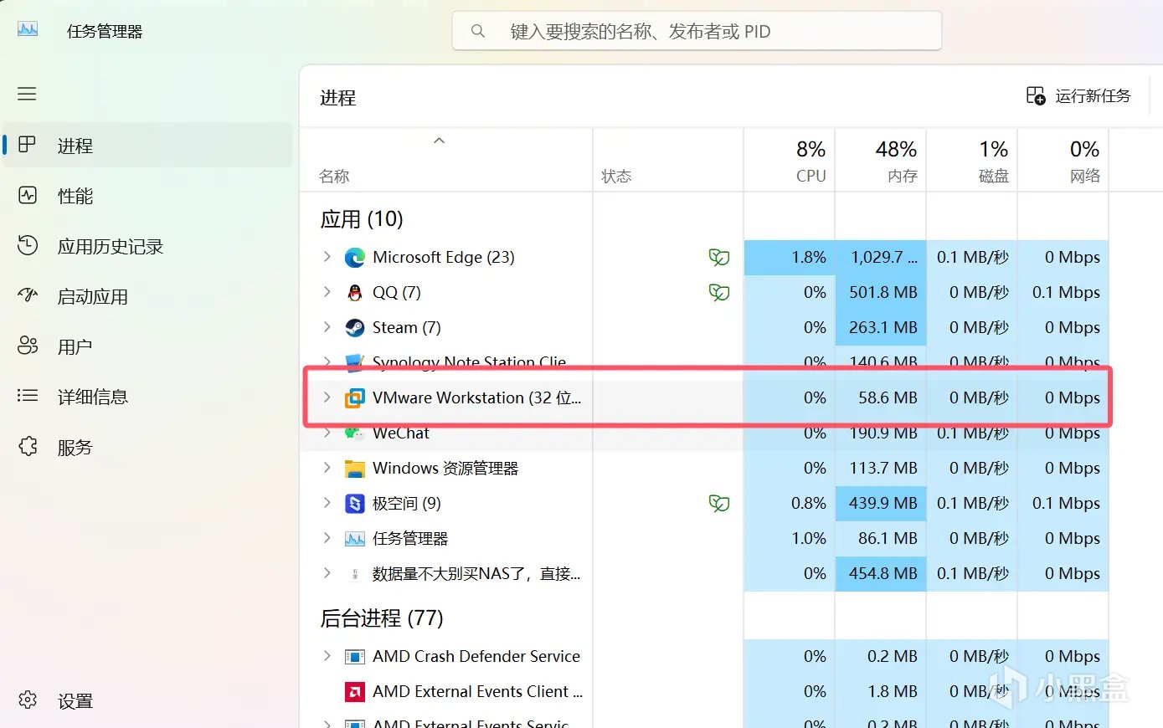Open 设置 in the sidebar
Viewport: 1163px width, 728px height.
pos(148,700)
